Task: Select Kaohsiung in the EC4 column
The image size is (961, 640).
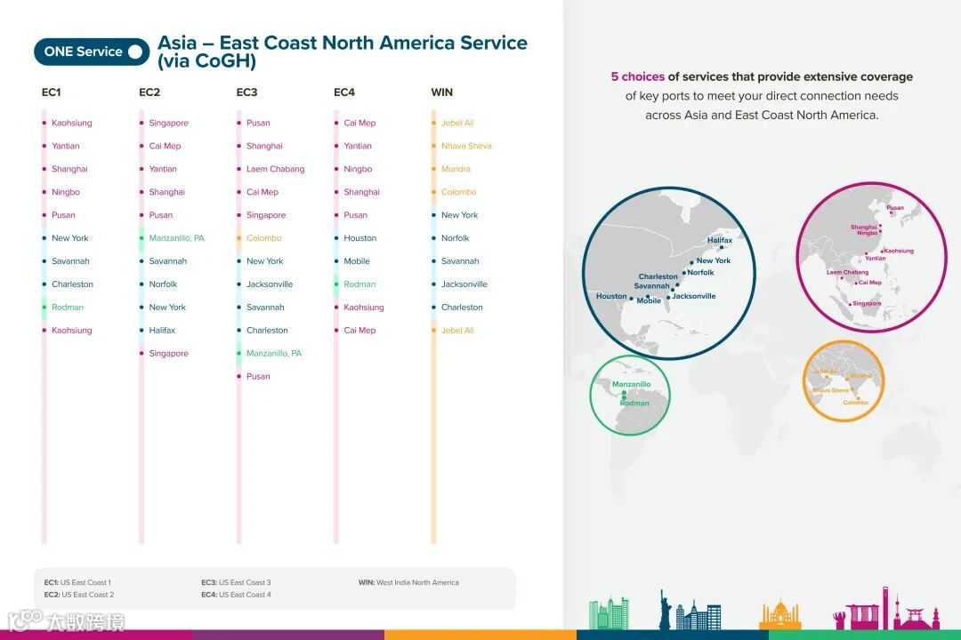Action: 363,308
